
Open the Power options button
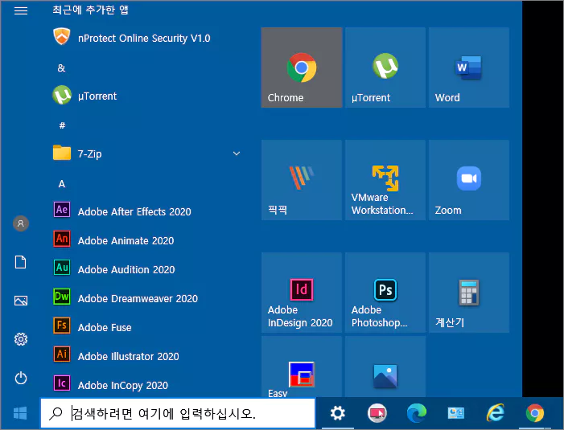pyautogui.click(x=21, y=378)
